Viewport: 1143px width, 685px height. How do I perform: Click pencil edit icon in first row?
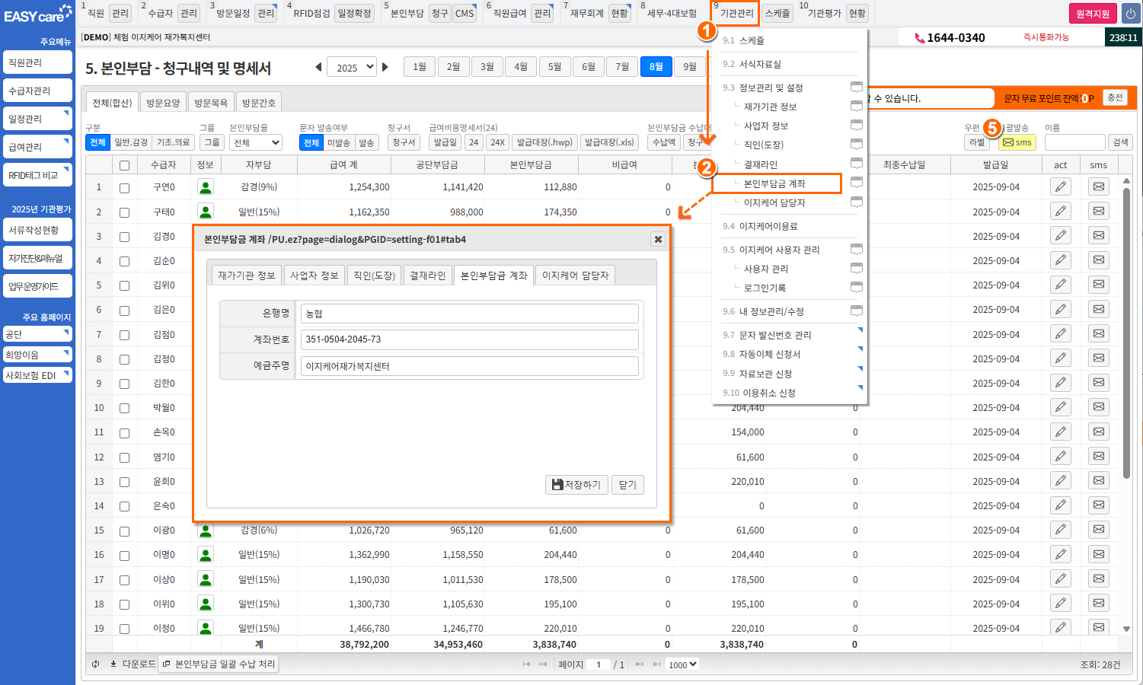[x=1060, y=186]
